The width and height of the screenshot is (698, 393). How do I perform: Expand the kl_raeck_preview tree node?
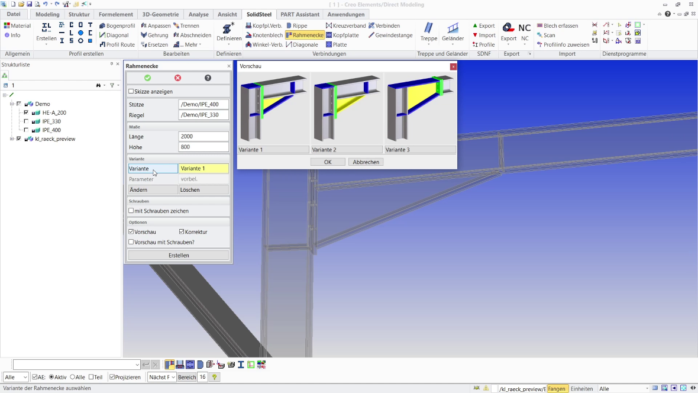click(12, 139)
